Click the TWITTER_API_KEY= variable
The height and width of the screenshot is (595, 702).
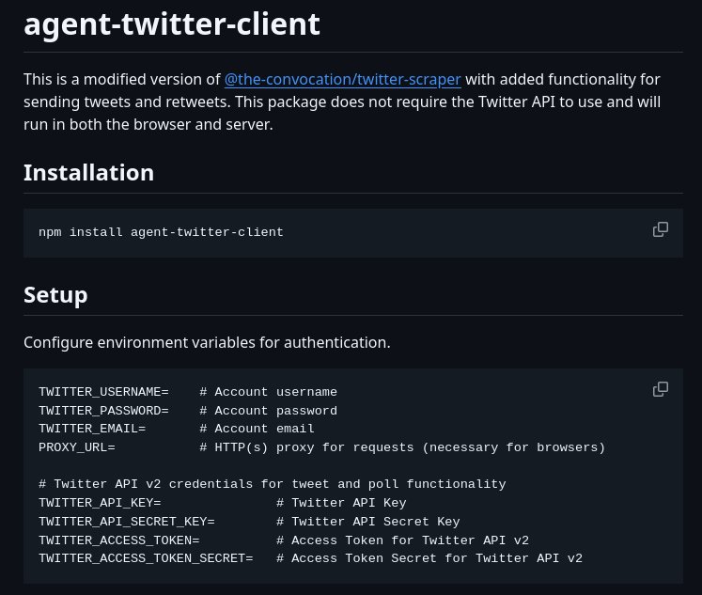click(x=100, y=503)
